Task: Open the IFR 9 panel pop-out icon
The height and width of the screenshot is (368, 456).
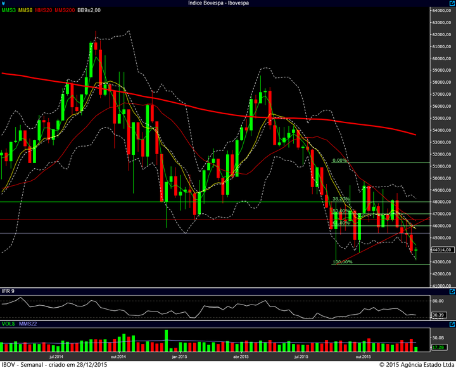Action: (452, 292)
